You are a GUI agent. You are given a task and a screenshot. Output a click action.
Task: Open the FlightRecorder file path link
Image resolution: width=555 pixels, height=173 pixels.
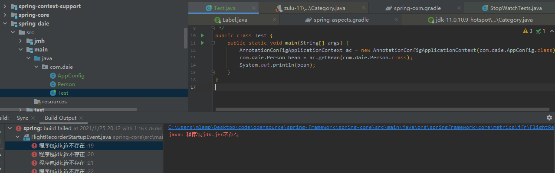click(361, 127)
